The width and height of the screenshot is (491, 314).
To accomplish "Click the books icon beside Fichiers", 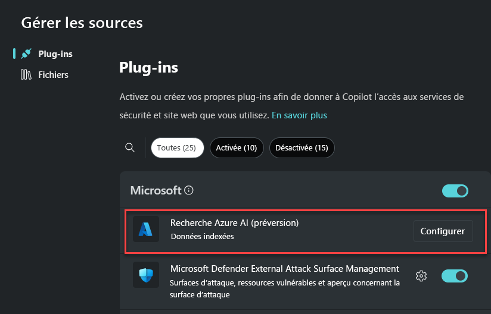I will tap(26, 75).
